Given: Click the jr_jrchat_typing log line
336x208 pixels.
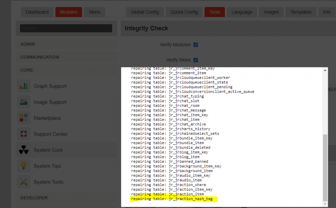Looking at the screenshot, I should tap(167, 96).
